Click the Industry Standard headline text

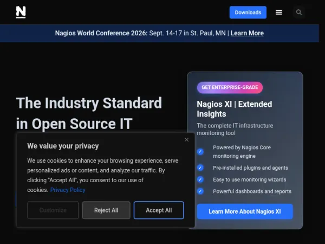point(89,113)
